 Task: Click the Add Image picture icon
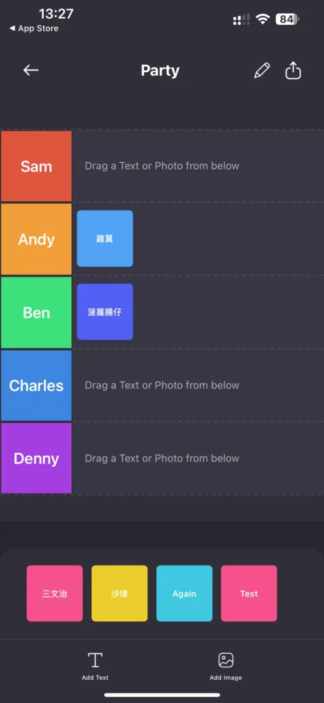tap(226, 660)
